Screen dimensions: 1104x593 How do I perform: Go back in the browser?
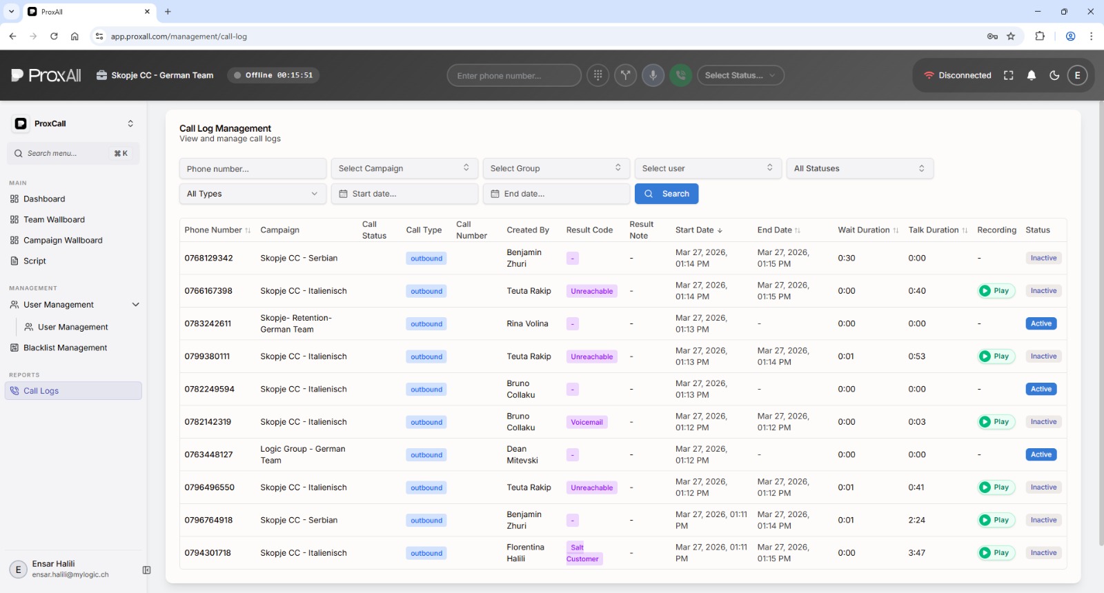click(12, 36)
